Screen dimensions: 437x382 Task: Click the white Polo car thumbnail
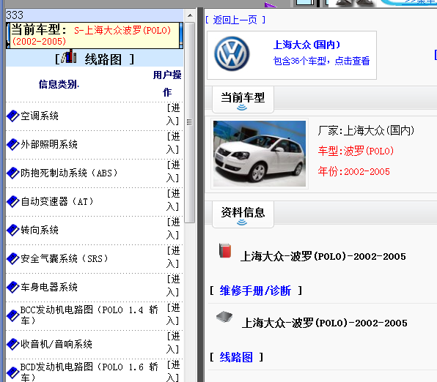pyautogui.click(x=260, y=154)
